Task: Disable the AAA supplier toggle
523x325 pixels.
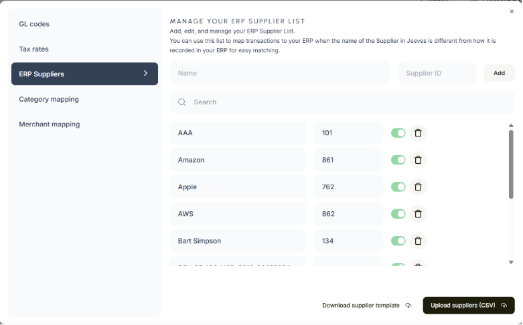Action: (x=398, y=133)
